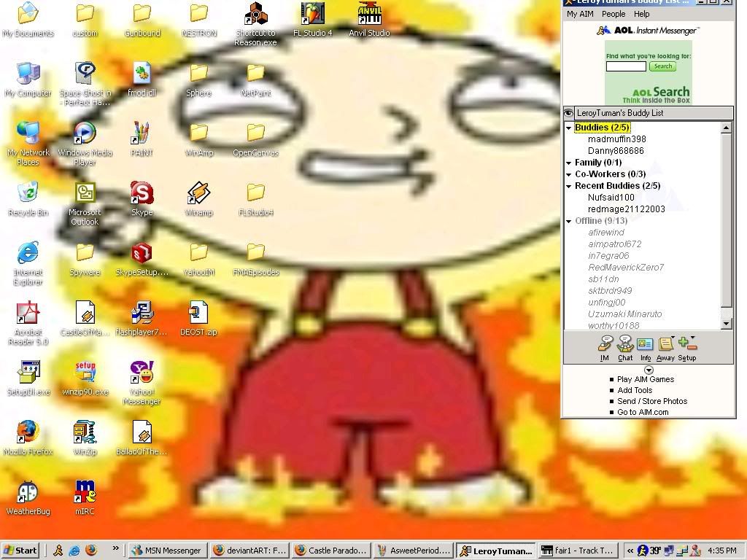Screen dimensions: 747x560
Task: Collapse the Offline (9/13) group
Action: (569, 222)
